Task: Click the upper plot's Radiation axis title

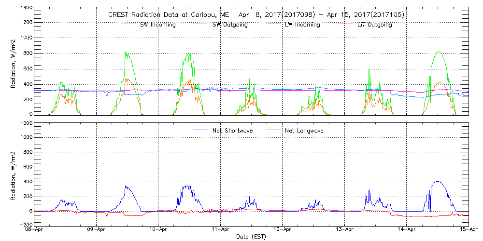Action: click(14, 61)
